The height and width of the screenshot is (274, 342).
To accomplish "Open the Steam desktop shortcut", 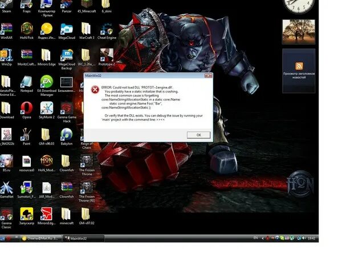I will [6, 6].
